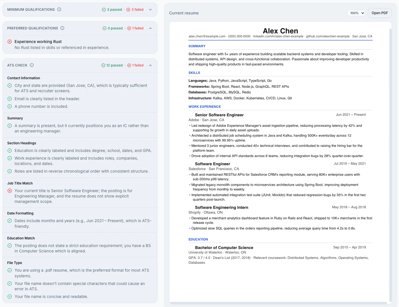Expand the MINIMUM QUALIFICATIONS section
Image resolution: width=399 pixels, height=307 pixels.
[x=150, y=9]
